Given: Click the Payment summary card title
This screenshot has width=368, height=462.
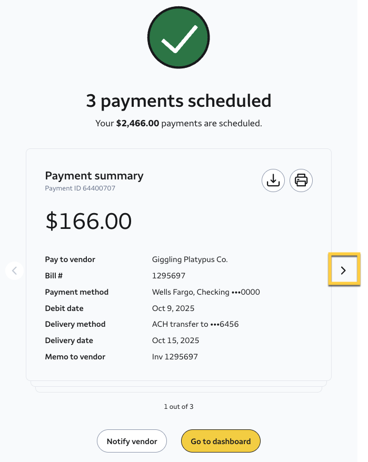Looking at the screenshot, I should pos(94,176).
